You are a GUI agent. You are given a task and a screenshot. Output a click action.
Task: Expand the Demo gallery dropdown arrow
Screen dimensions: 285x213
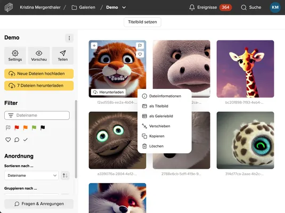point(124,7)
